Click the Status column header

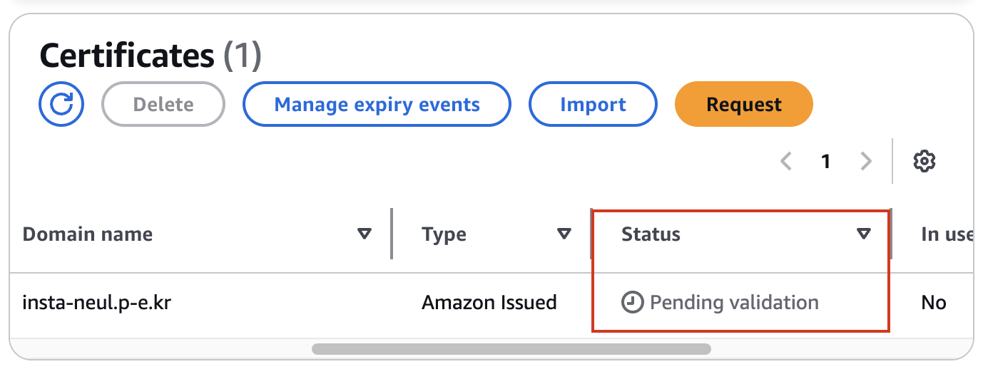tap(651, 234)
